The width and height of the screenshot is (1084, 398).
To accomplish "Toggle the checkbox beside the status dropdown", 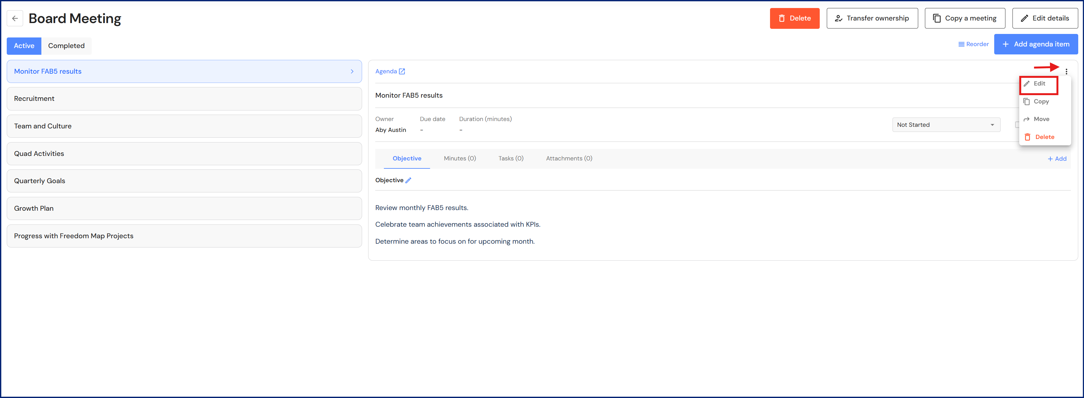I will 1017,125.
